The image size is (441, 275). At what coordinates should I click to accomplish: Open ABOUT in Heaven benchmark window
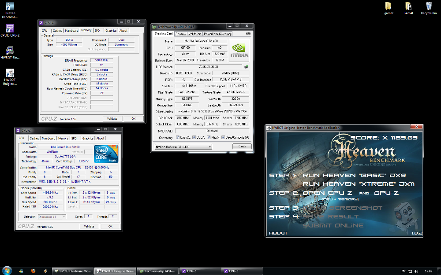click(278, 233)
